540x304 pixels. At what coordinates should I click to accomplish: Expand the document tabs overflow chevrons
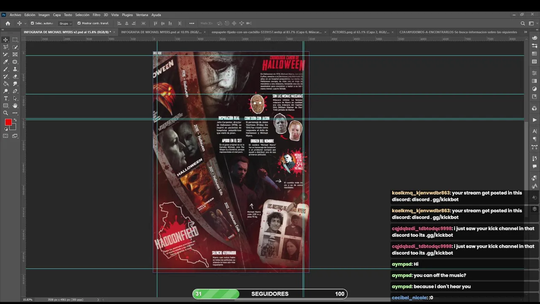click(x=525, y=32)
